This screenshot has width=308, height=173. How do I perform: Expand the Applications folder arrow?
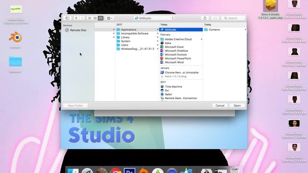pyautogui.click(x=157, y=30)
